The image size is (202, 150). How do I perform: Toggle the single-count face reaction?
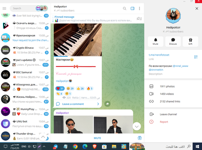(68, 94)
